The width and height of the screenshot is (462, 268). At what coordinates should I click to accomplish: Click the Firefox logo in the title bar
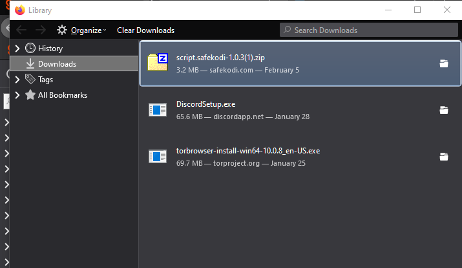coord(20,10)
